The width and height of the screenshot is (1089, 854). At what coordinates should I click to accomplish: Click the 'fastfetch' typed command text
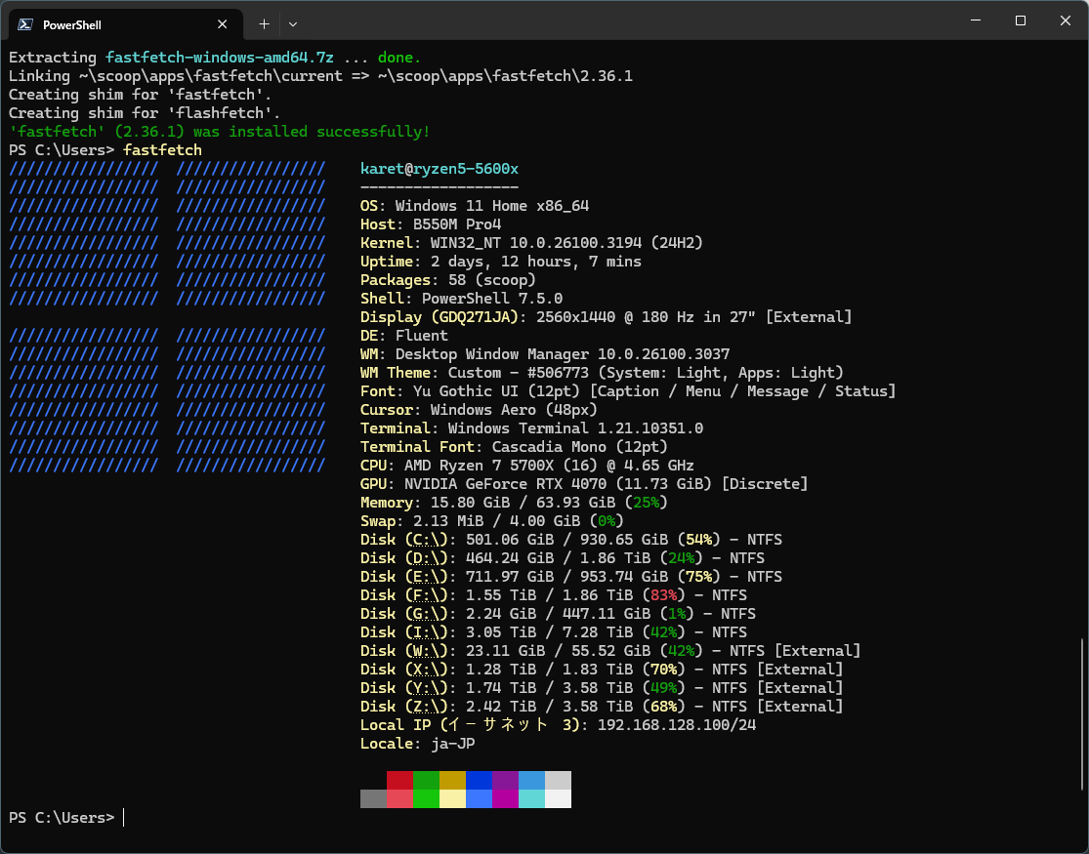tap(162, 150)
